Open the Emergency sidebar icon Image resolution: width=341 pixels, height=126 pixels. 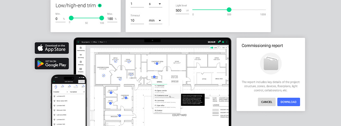(x=81, y=70)
